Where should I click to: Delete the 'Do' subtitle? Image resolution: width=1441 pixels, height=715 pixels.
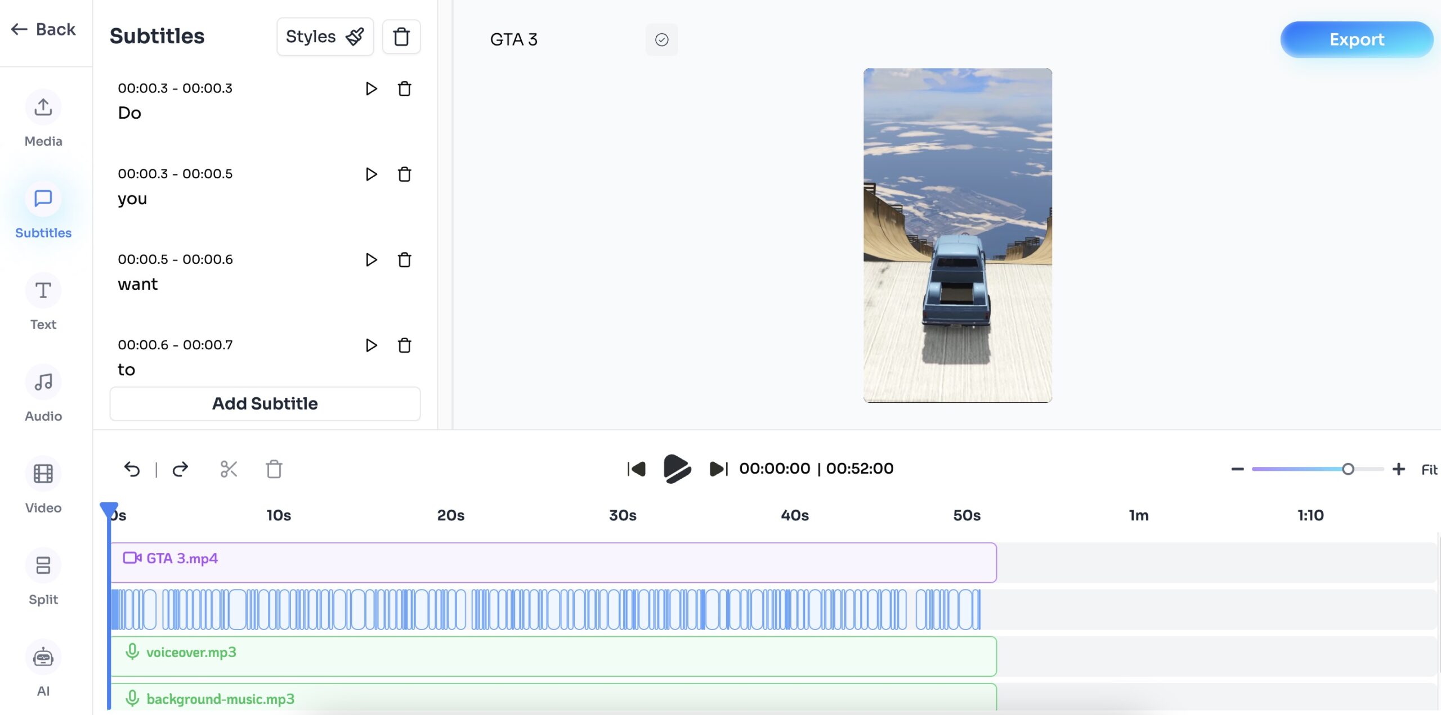pos(404,88)
